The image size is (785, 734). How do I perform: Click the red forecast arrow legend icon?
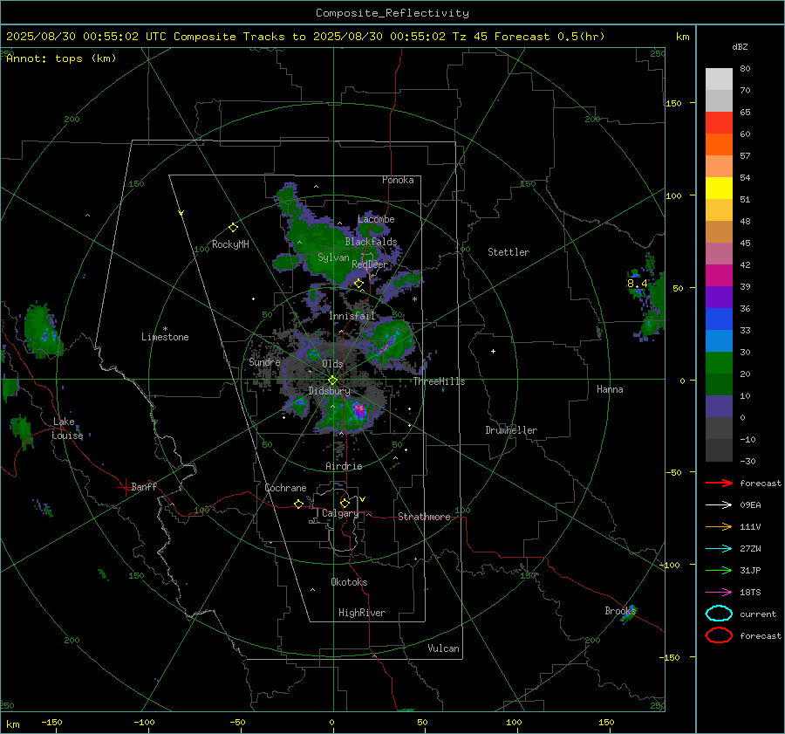click(719, 483)
